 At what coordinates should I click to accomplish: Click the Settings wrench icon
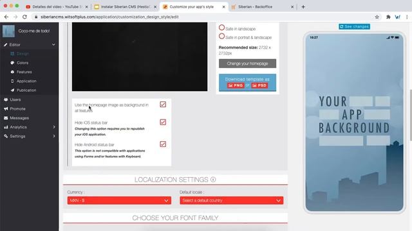coord(6,136)
